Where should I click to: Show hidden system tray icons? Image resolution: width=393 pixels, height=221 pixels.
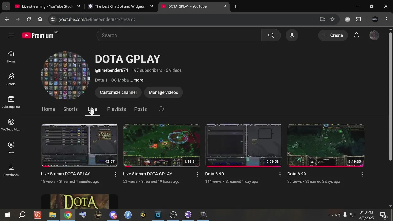coord(330,215)
